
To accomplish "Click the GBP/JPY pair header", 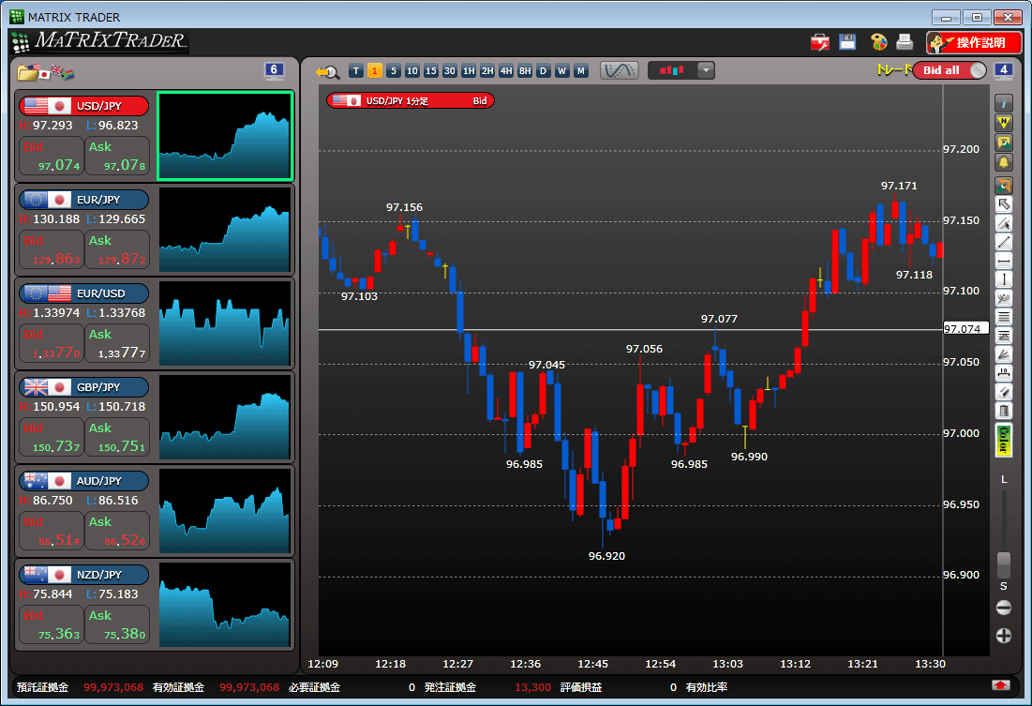I will [x=83, y=387].
